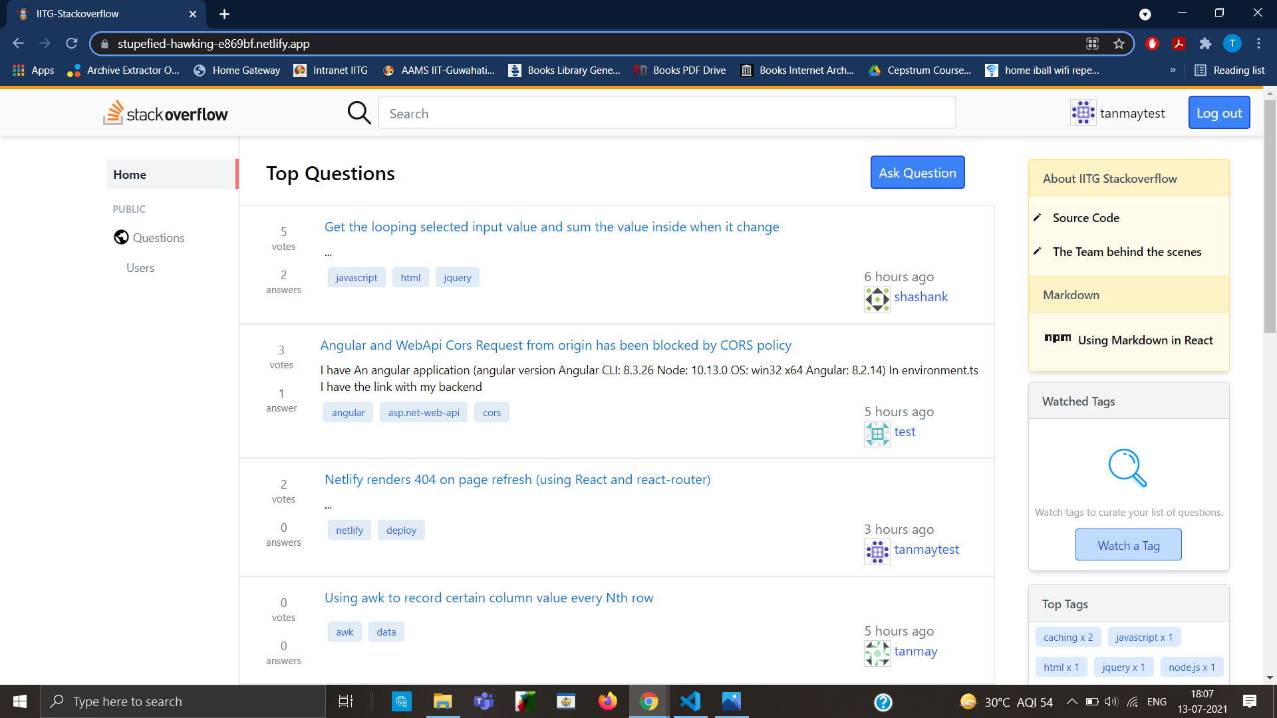This screenshot has height=718, width=1277.
Task: Expand hidden bookmarks overflow chevron
Action: (x=1173, y=70)
